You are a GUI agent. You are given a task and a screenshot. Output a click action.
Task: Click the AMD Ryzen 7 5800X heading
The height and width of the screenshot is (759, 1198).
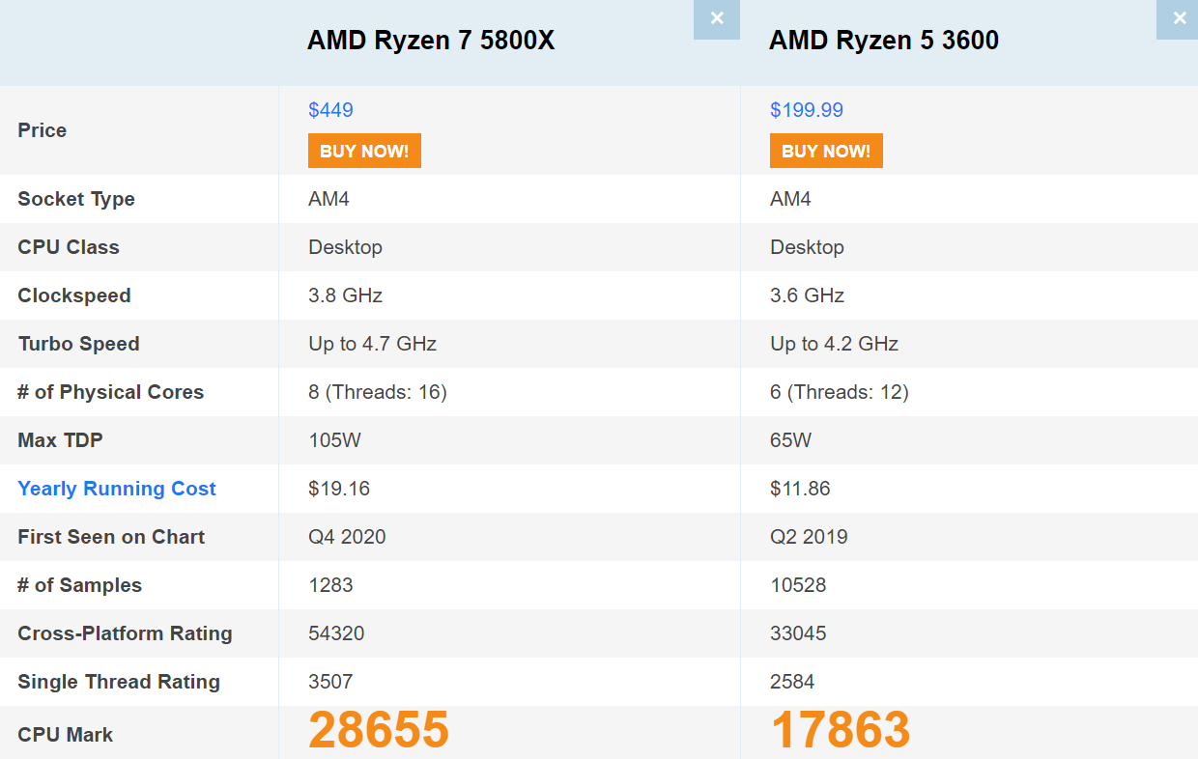click(431, 41)
